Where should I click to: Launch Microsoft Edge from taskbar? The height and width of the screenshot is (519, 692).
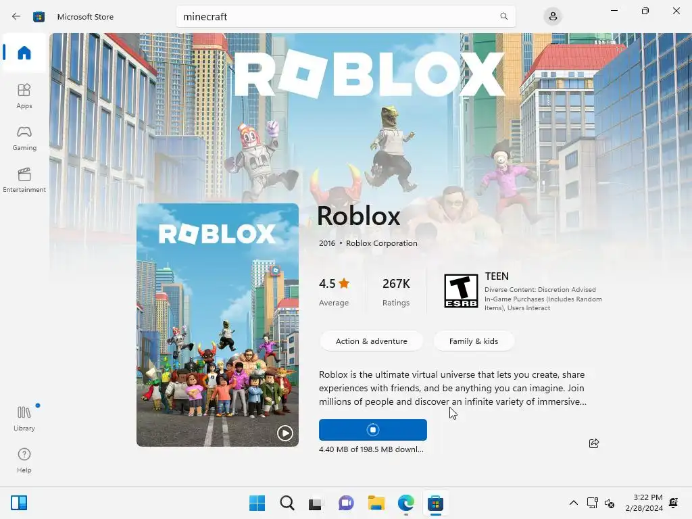tap(405, 503)
